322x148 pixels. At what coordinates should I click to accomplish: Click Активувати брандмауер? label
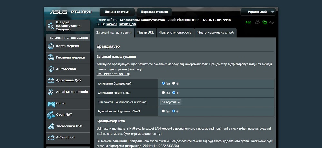[115, 84]
